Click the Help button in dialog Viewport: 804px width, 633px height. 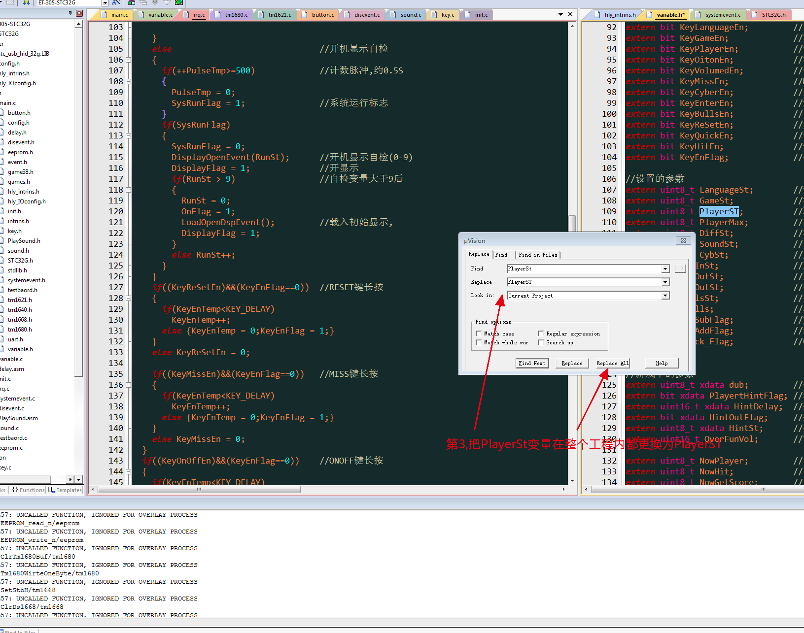(662, 363)
